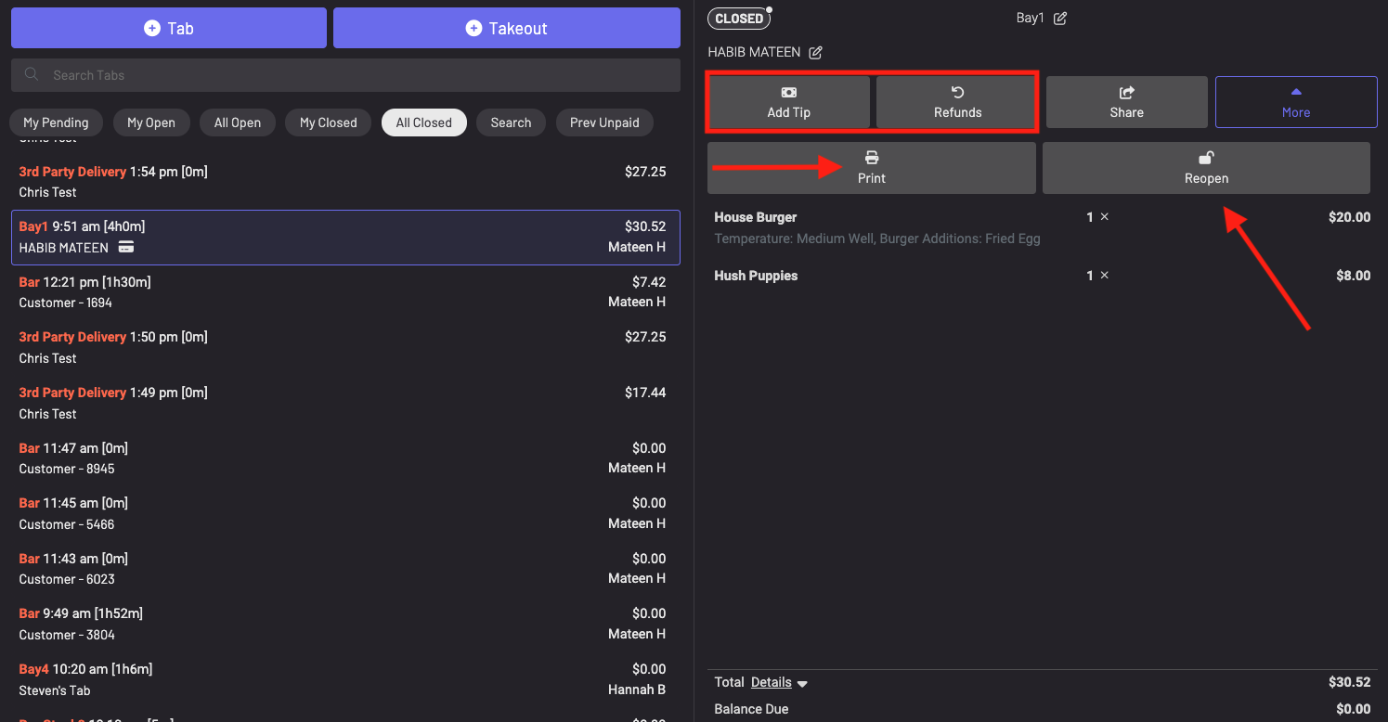Expand the Total Details dropdown arrow
This screenshot has width=1388, height=722.
coord(803,684)
